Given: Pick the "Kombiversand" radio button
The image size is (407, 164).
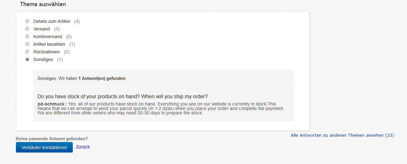Looking at the screenshot, I should click(x=27, y=37).
